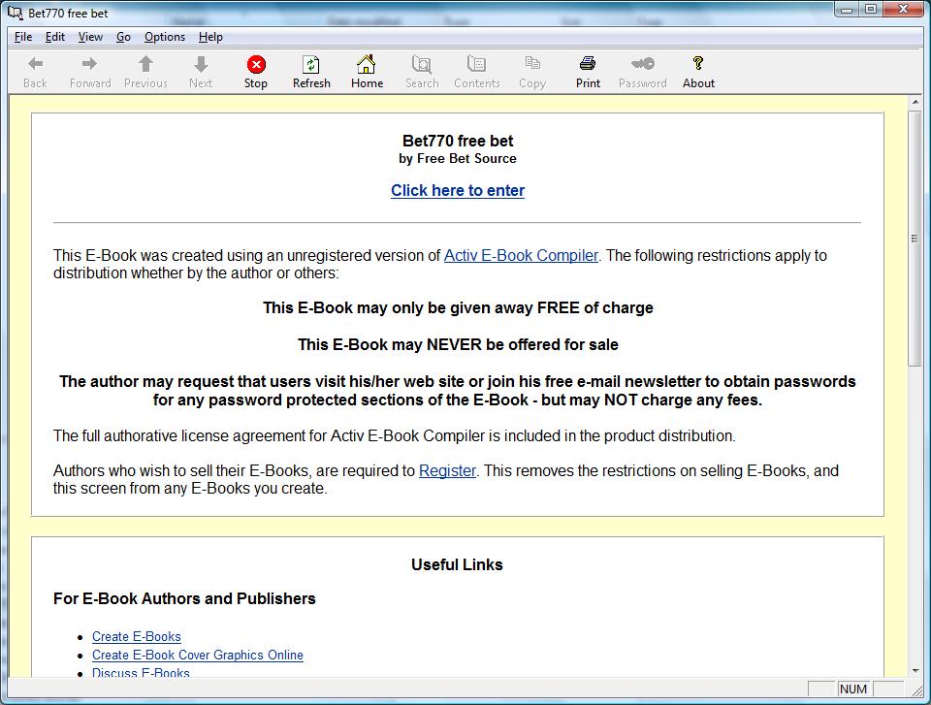Image resolution: width=931 pixels, height=705 pixels.
Task: Open the Options menu
Action: (165, 37)
